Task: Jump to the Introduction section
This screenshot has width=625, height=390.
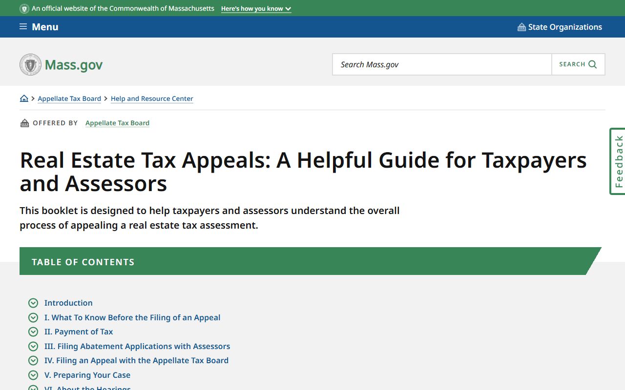Action: (68, 303)
